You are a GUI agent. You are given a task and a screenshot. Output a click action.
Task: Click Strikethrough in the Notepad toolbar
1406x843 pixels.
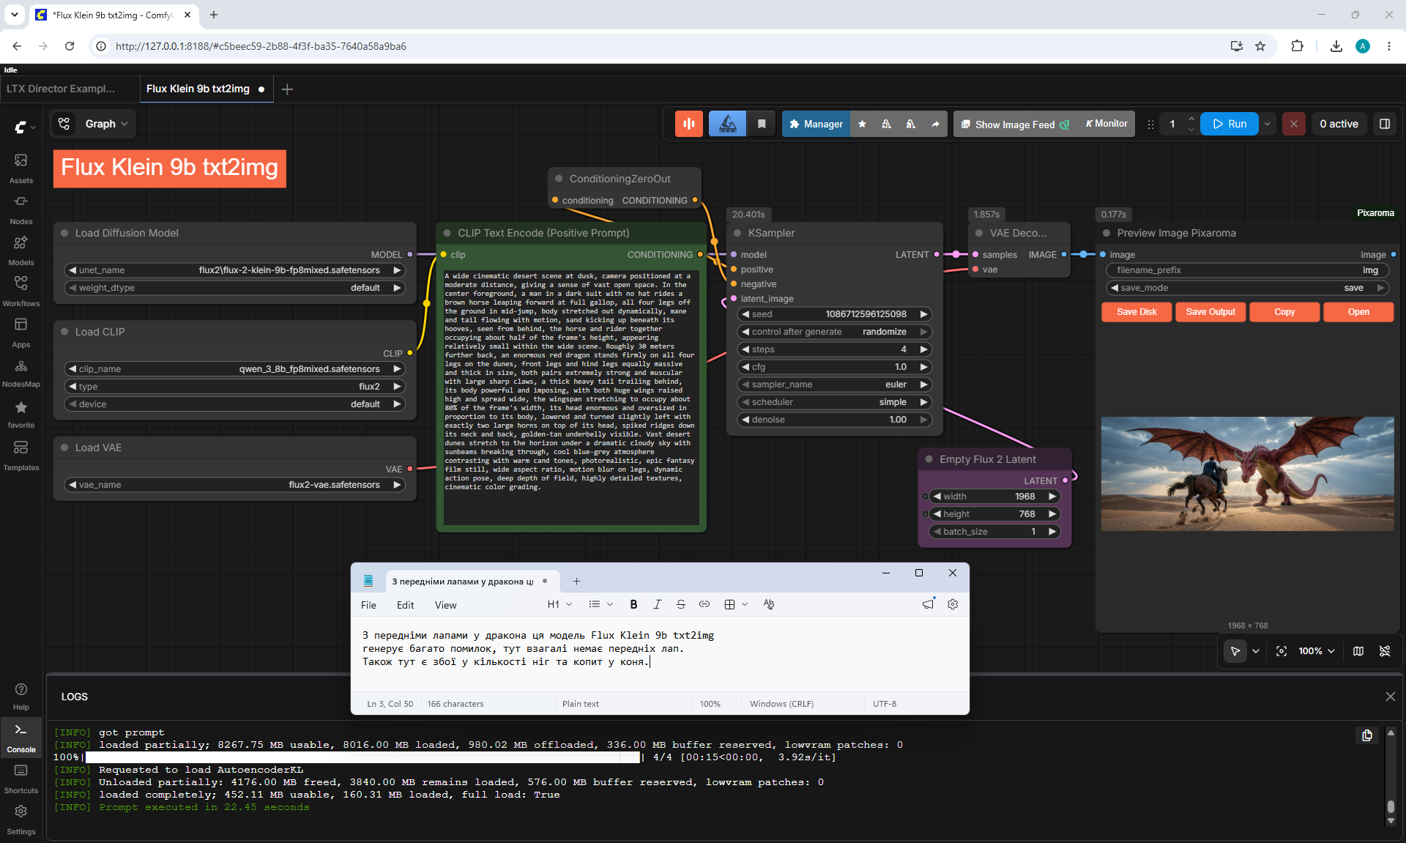pyautogui.click(x=681, y=604)
